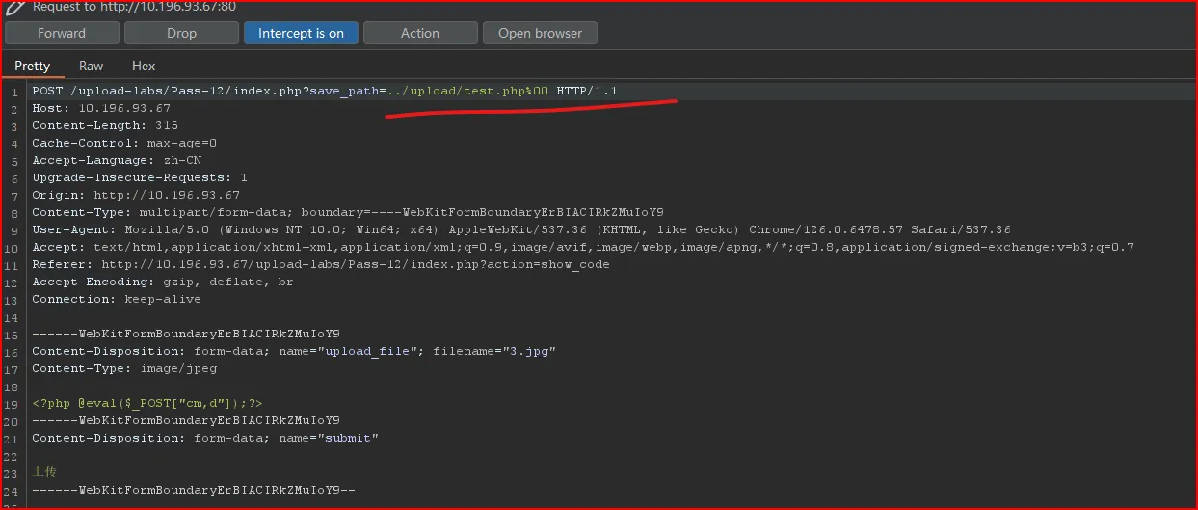Click line number 19 in the gutter
The width and height of the screenshot is (1198, 510).
(x=12, y=404)
